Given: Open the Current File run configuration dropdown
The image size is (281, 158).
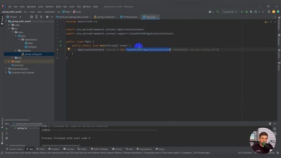Looking at the screenshot, I should pyautogui.click(x=230, y=12).
